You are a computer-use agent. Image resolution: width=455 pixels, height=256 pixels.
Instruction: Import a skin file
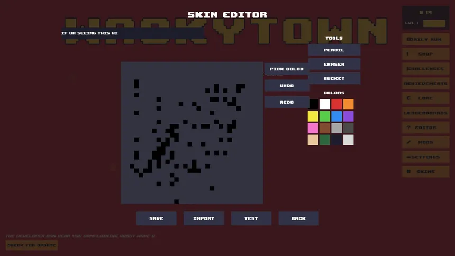(204, 218)
